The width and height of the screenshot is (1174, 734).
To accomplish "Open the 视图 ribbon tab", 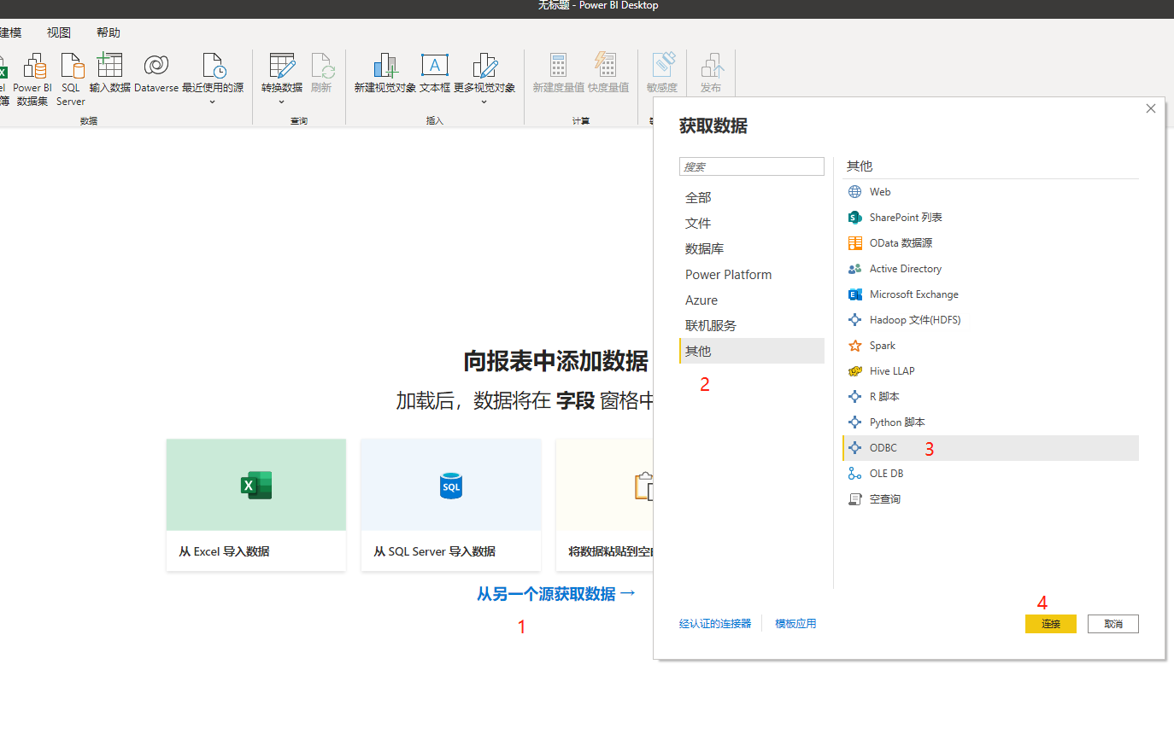I will [59, 32].
